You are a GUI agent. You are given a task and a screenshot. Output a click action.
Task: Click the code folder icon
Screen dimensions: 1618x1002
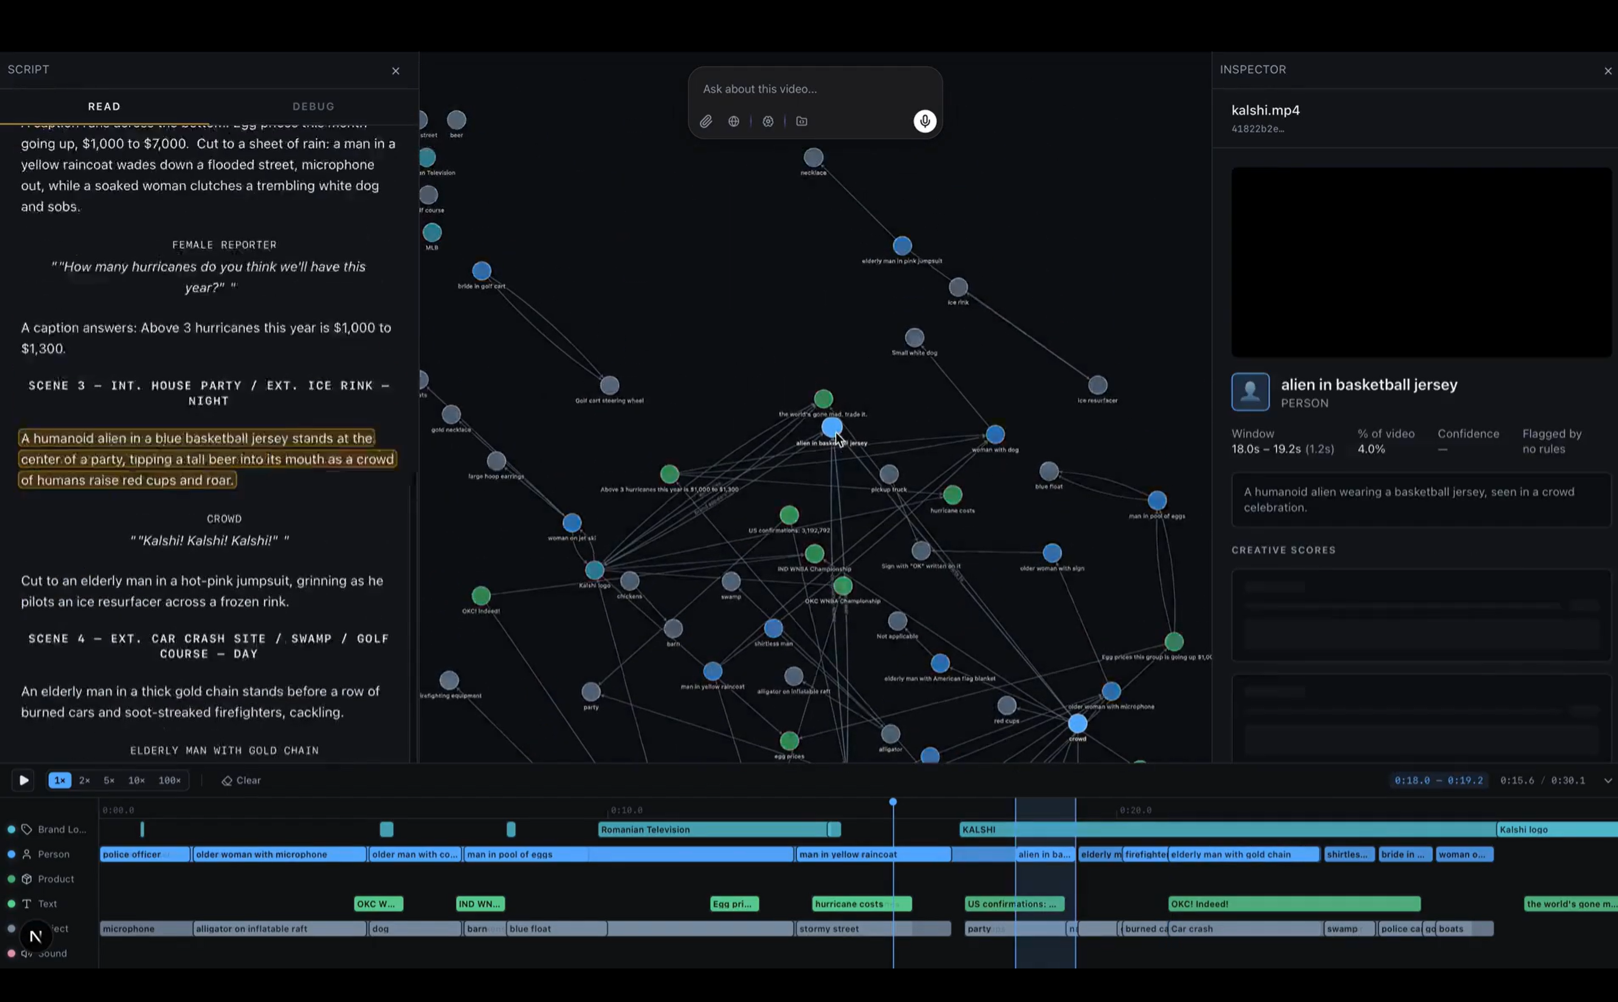point(802,121)
